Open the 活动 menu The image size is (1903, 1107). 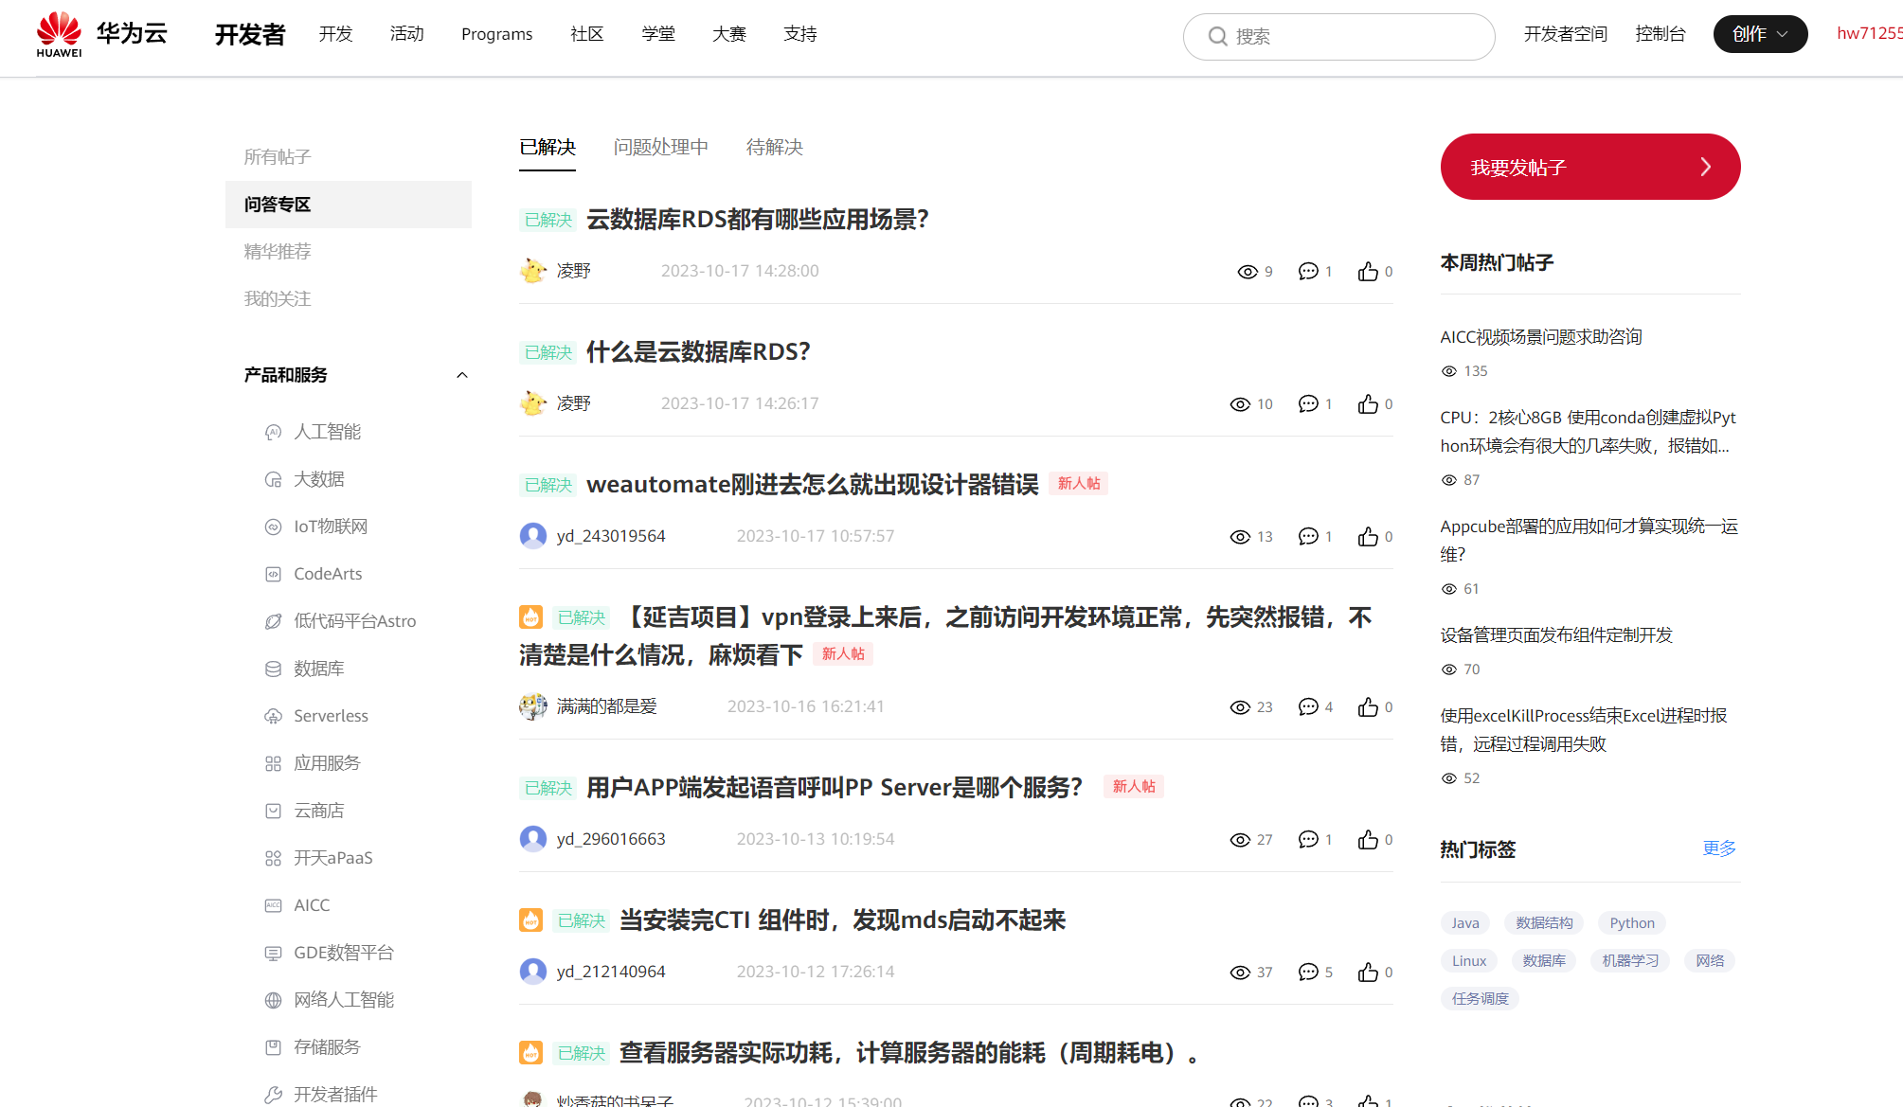pos(406,34)
